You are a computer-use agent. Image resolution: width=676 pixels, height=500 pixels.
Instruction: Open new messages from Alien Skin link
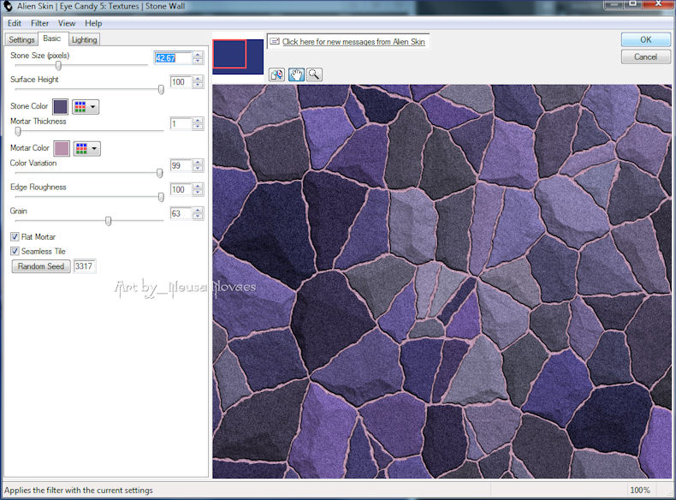point(353,42)
